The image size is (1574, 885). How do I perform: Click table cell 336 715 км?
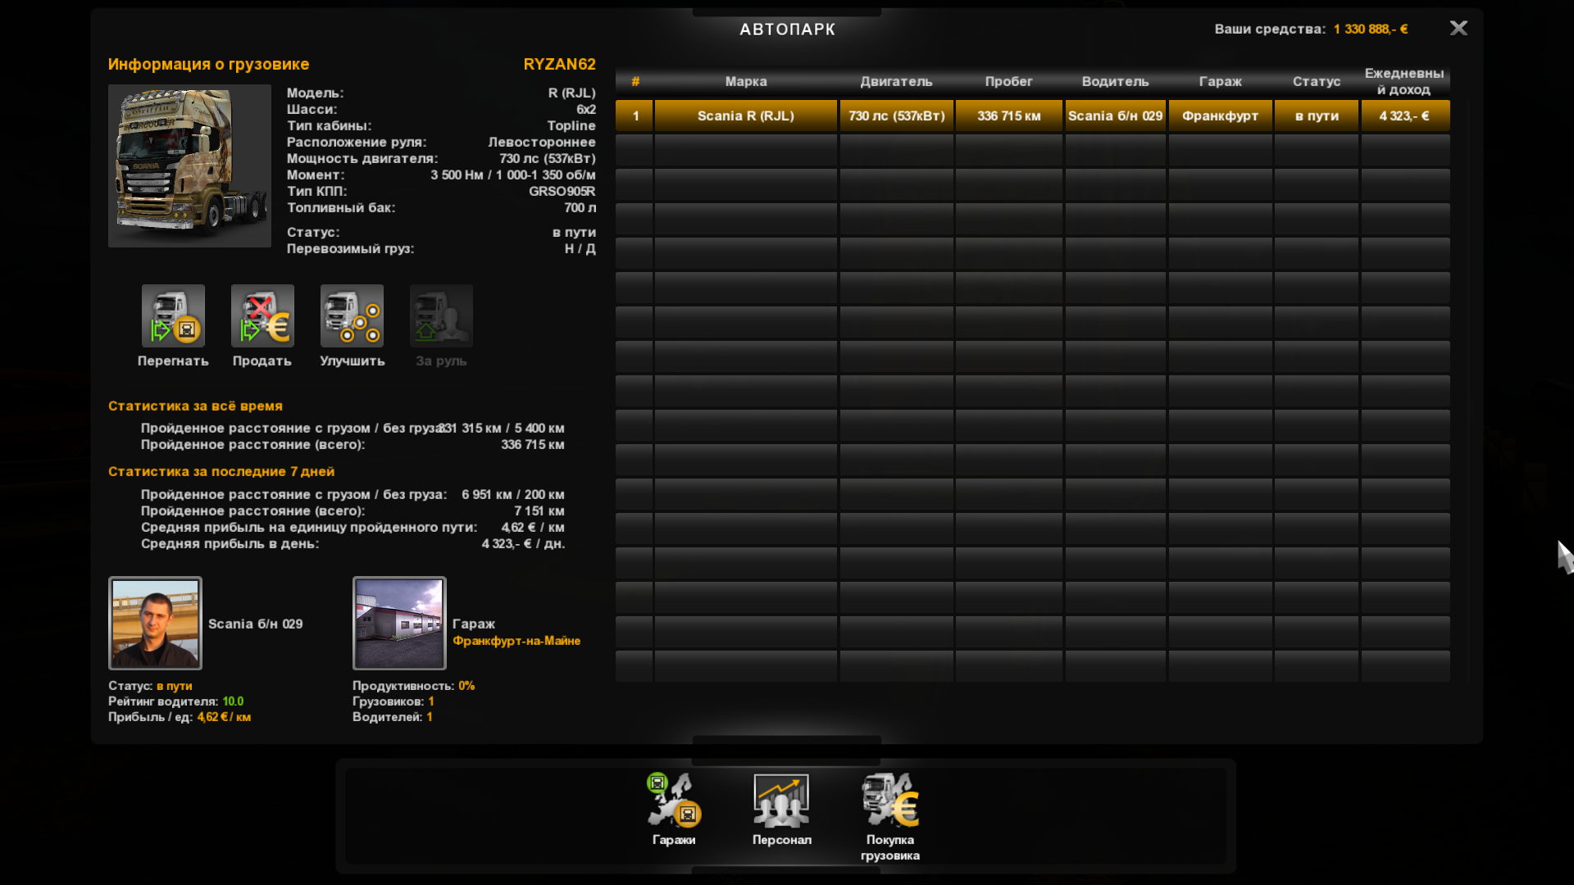tap(1008, 116)
